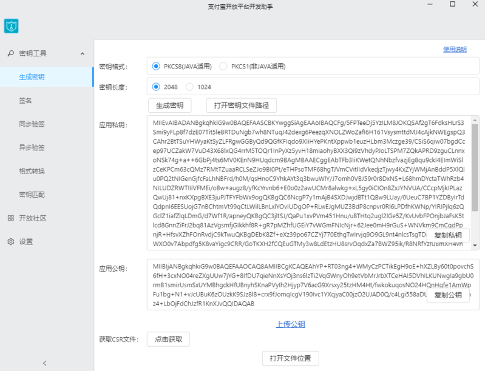
Task: Click the 应用公钥: label
Action: click(114, 269)
